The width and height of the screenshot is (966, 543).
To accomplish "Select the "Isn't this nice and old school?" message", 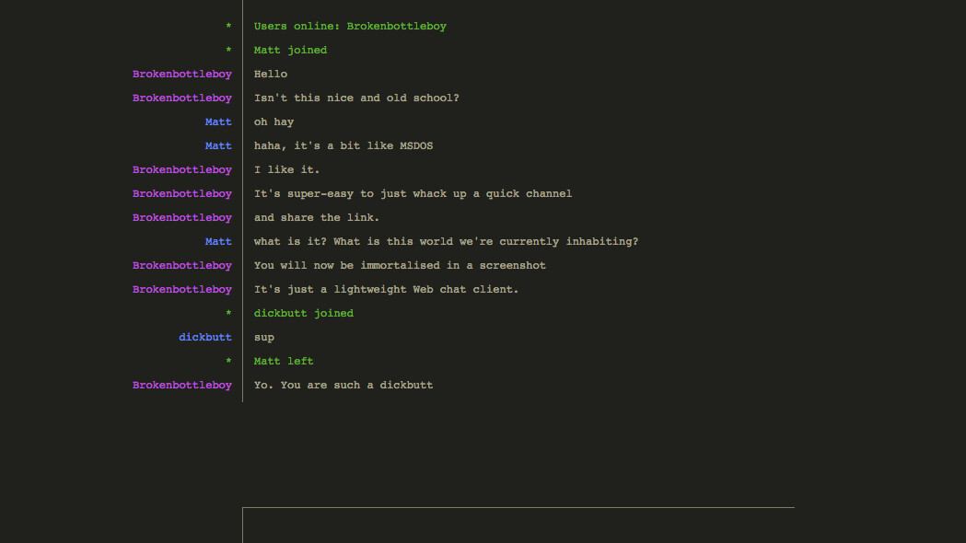I will pyautogui.click(x=356, y=98).
